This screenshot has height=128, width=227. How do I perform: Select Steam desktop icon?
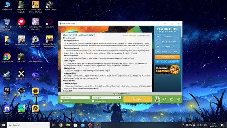pyautogui.click(x=7, y=75)
